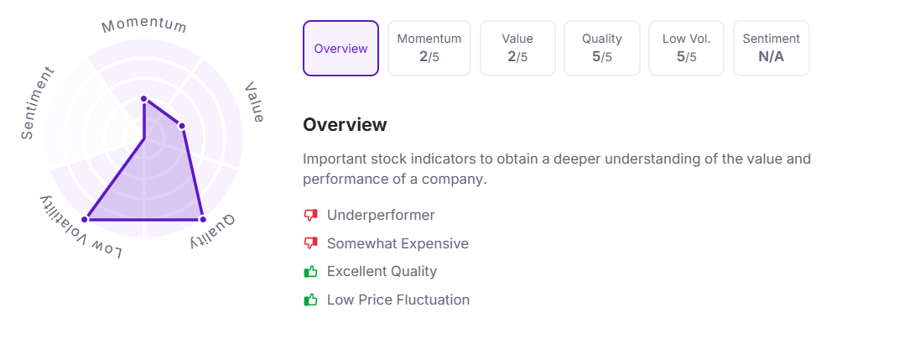Click the Low Price Fluctuation indicator text
Viewport: 920px width, 339px height.
coord(398,300)
